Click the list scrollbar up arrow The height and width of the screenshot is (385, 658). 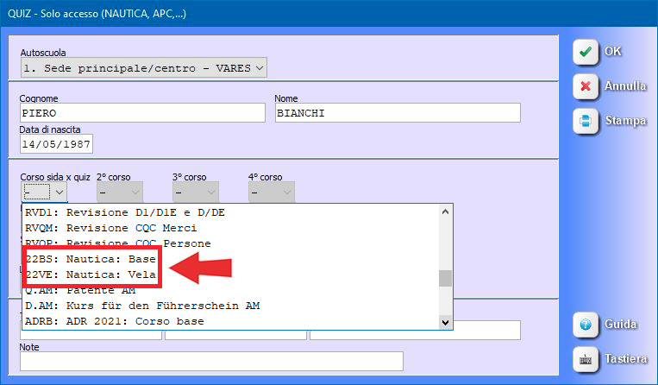point(445,211)
